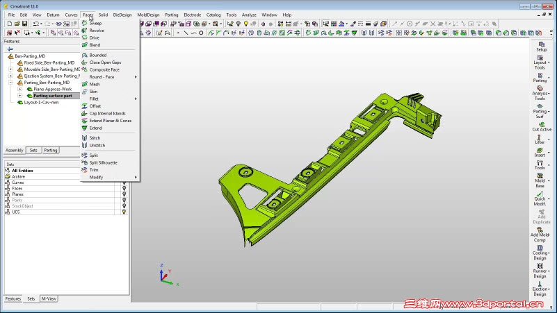Choose Trim from the Faces menu
The height and width of the screenshot is (313, 557).
94,170
